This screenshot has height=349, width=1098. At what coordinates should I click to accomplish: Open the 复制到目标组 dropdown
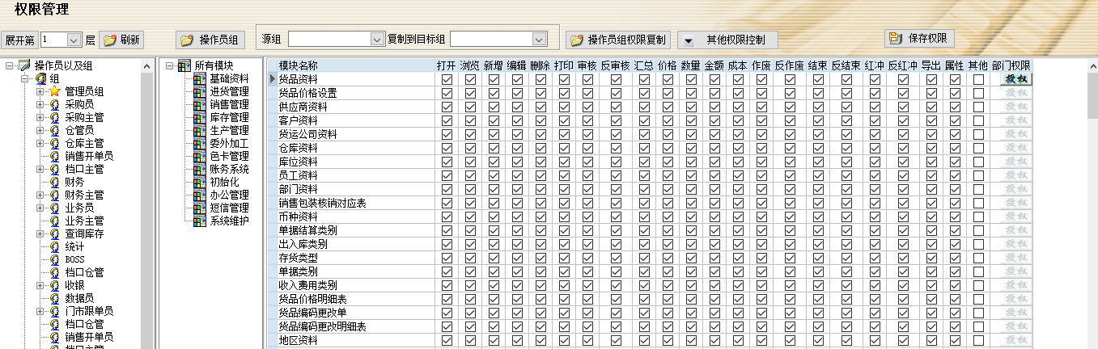click(539, 39)
